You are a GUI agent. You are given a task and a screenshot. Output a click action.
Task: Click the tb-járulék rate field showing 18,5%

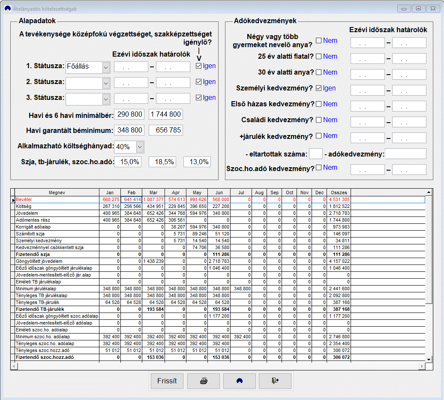(162, 162)
